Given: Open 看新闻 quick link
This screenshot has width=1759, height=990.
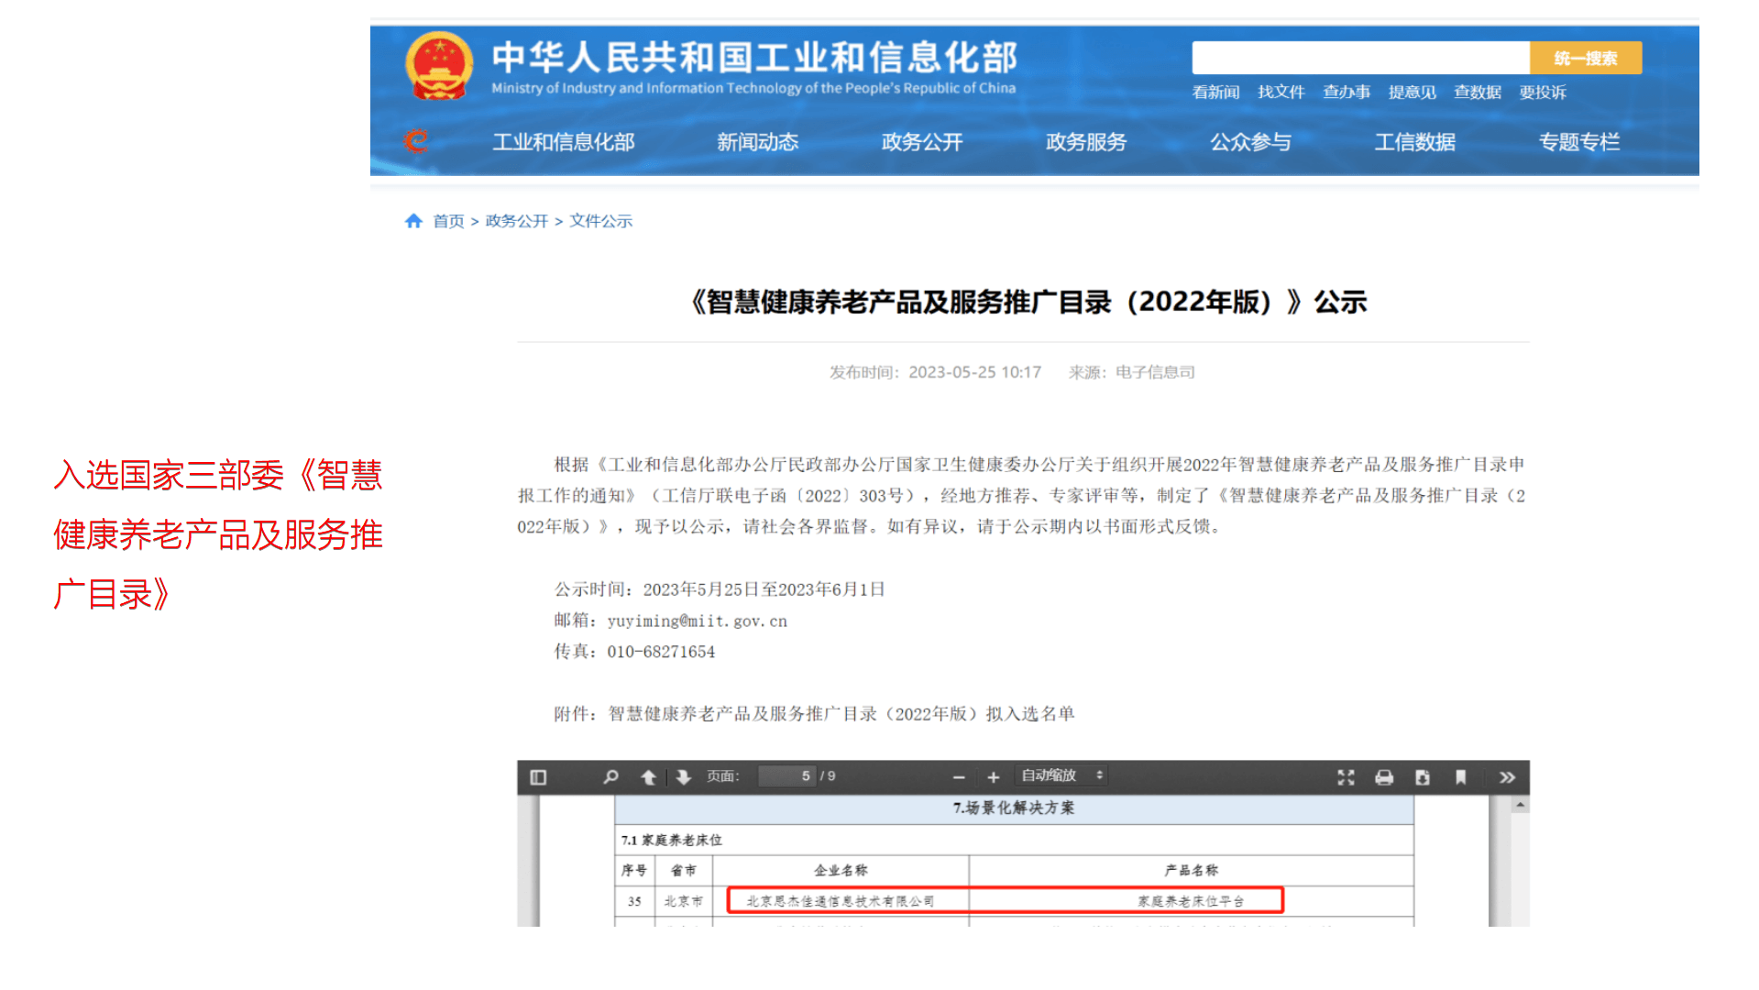Looking at the screenshot, I should (1215, 93).
